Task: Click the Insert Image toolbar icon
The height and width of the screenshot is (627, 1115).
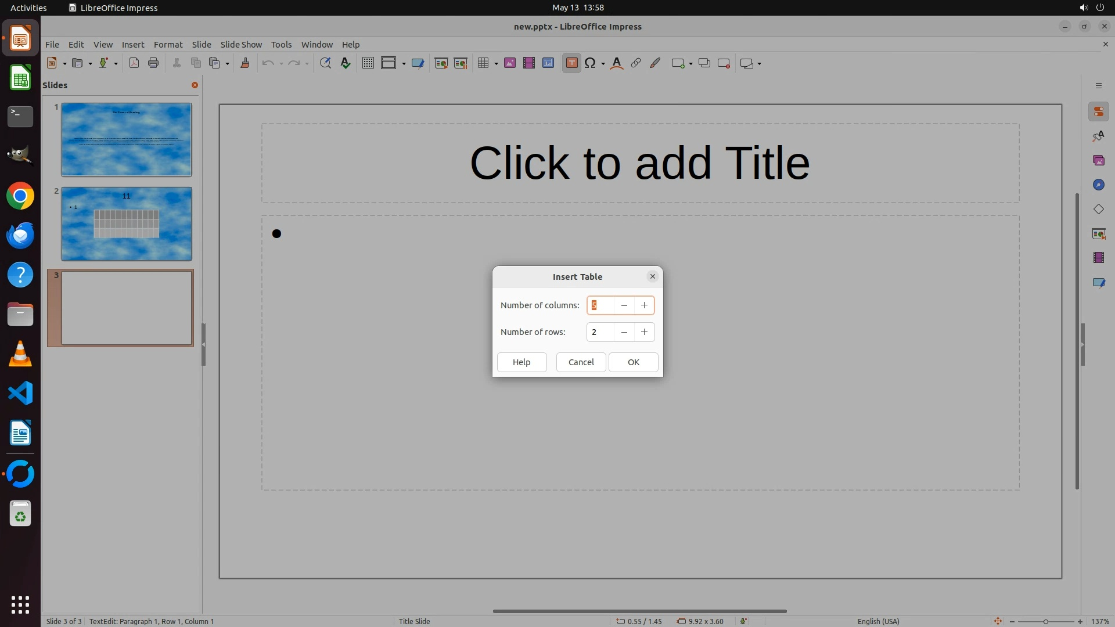Action: click(x=509, y=63)
